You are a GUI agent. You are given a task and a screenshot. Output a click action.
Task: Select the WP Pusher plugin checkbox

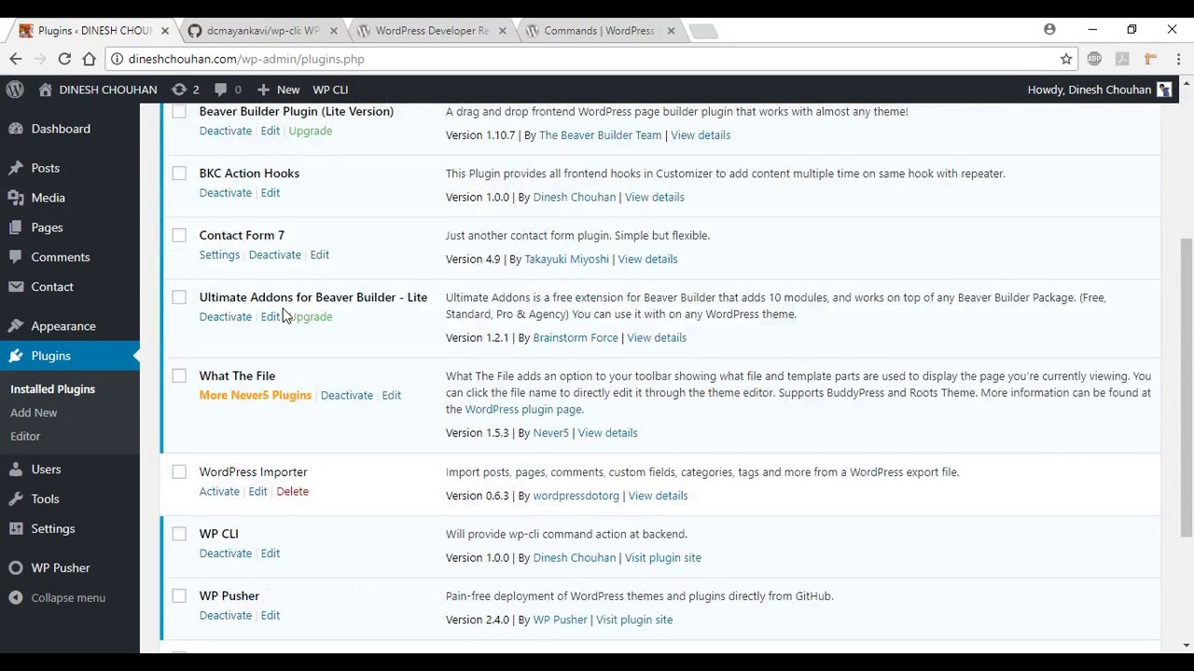pyautogui.click(x=179, y=596)
